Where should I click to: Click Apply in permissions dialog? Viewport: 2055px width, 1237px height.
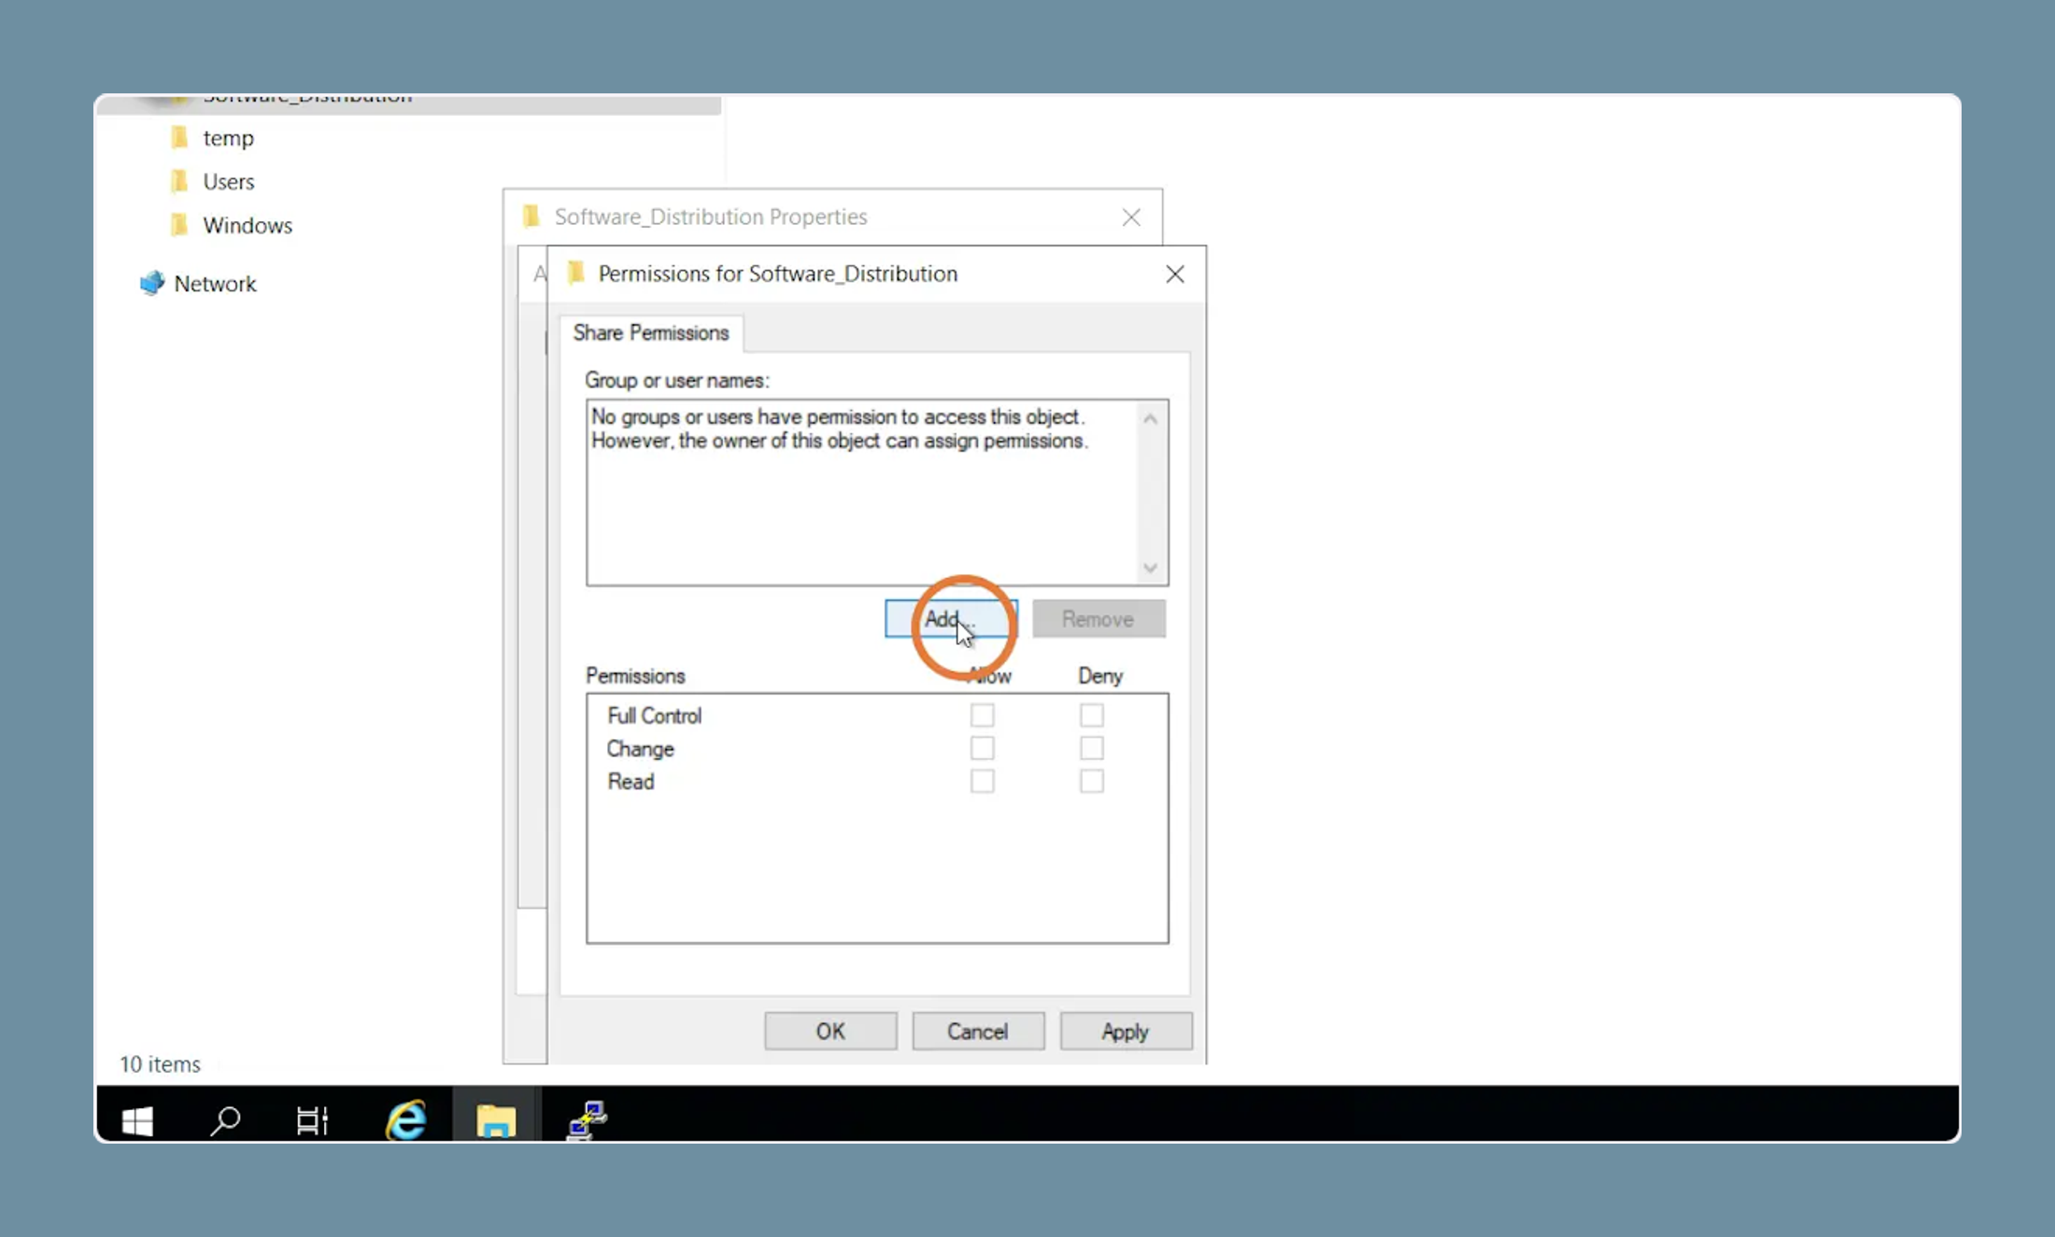coord(1126,1032)
